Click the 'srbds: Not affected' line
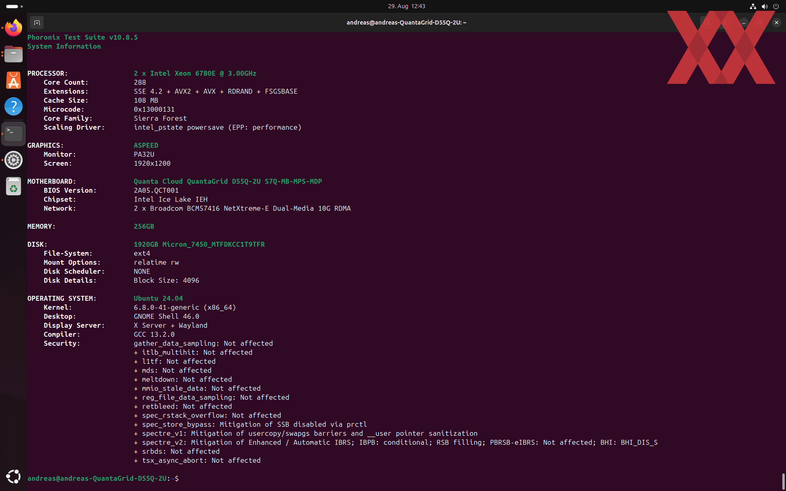This screenshot has width=786, height=491. click(x=177, y=451)
